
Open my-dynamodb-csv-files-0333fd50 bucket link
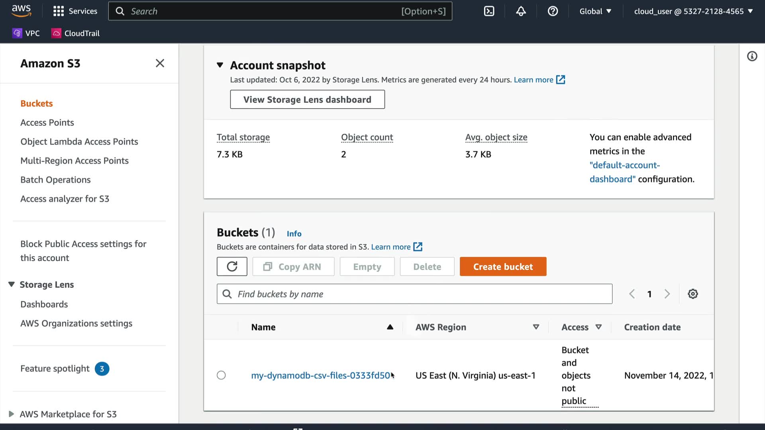tap(320, 375)
